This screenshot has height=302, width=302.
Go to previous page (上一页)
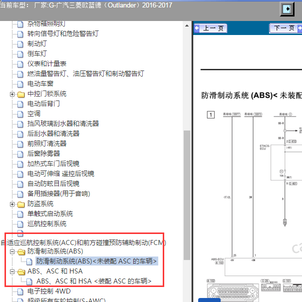pos(211,28)
